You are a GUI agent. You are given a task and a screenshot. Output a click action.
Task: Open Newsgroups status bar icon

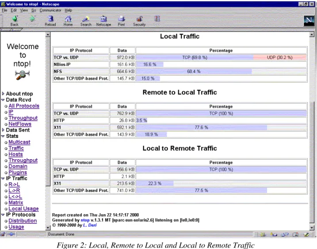click(285, 234)
